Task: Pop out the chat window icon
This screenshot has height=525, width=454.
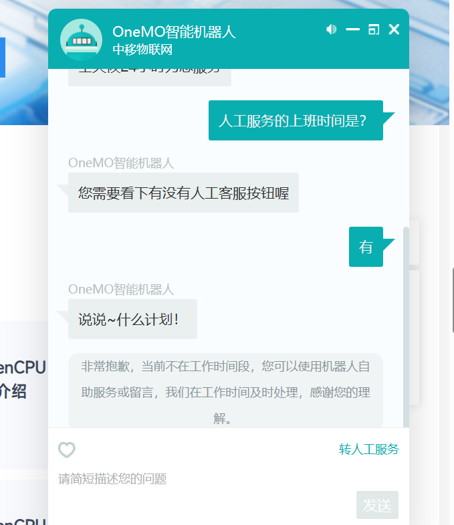Action: click(x=374, y=29)
